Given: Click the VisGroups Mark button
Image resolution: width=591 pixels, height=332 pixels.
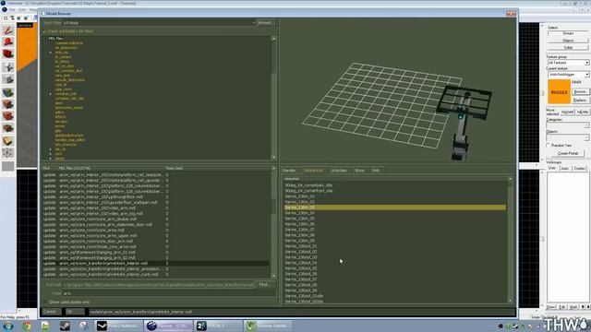Looking at the screenshot, I should pyautogui.click(x=573, y=307).
